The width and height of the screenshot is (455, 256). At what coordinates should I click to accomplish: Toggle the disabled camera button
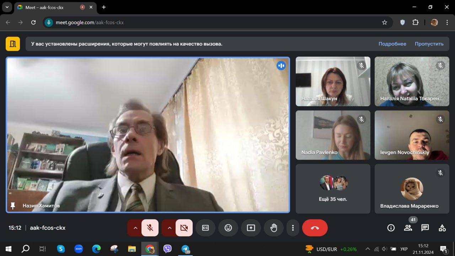pos(184,228)
